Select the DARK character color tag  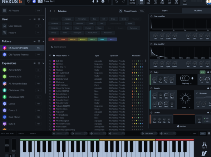point(63,39)
